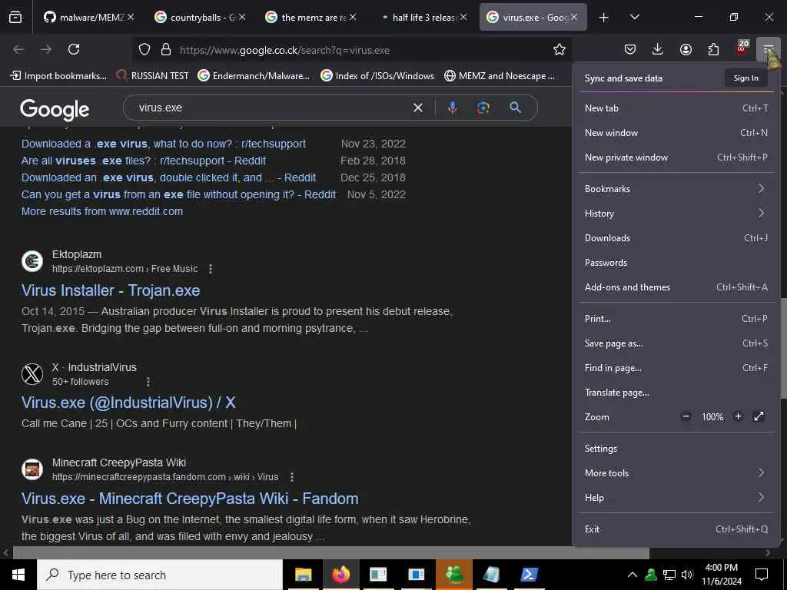Expand the Bookmarks submenu
787x590 pixels.
pos(676,189)
